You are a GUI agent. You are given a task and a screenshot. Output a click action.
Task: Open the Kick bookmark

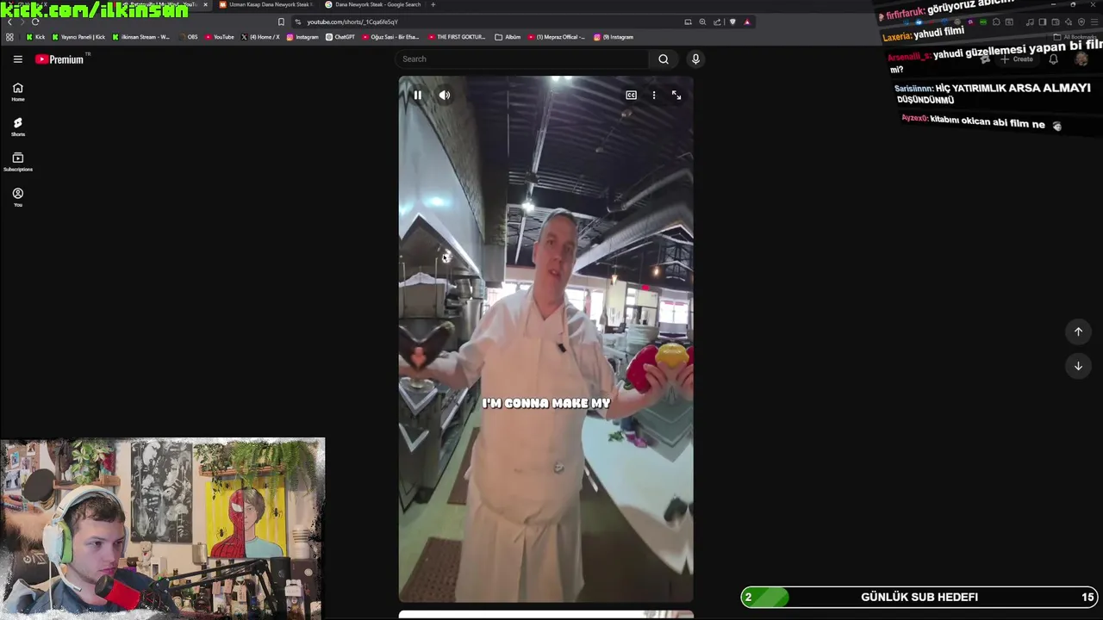pyautogui.click(x=35, y=37)
